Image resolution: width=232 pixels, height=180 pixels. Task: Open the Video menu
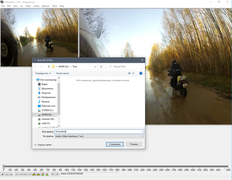click(x=28, y=6)
